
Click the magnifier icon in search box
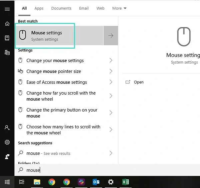pos(21,170)
